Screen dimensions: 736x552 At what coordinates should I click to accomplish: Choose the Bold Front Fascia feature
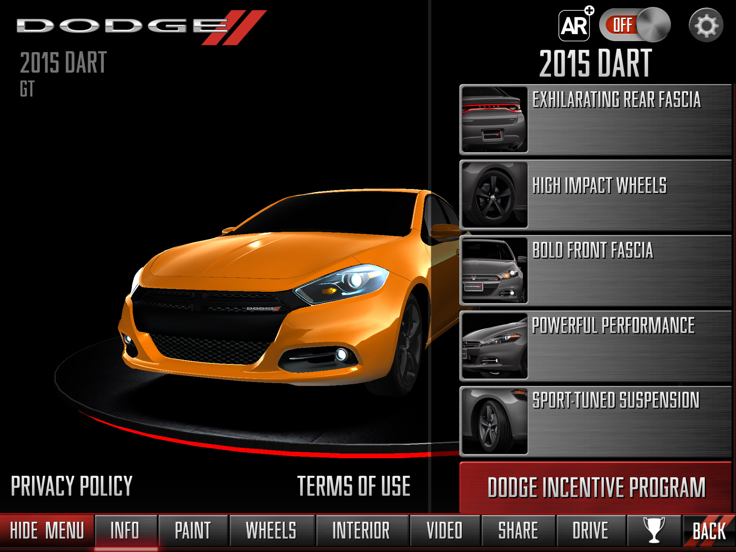click(596, 271)
